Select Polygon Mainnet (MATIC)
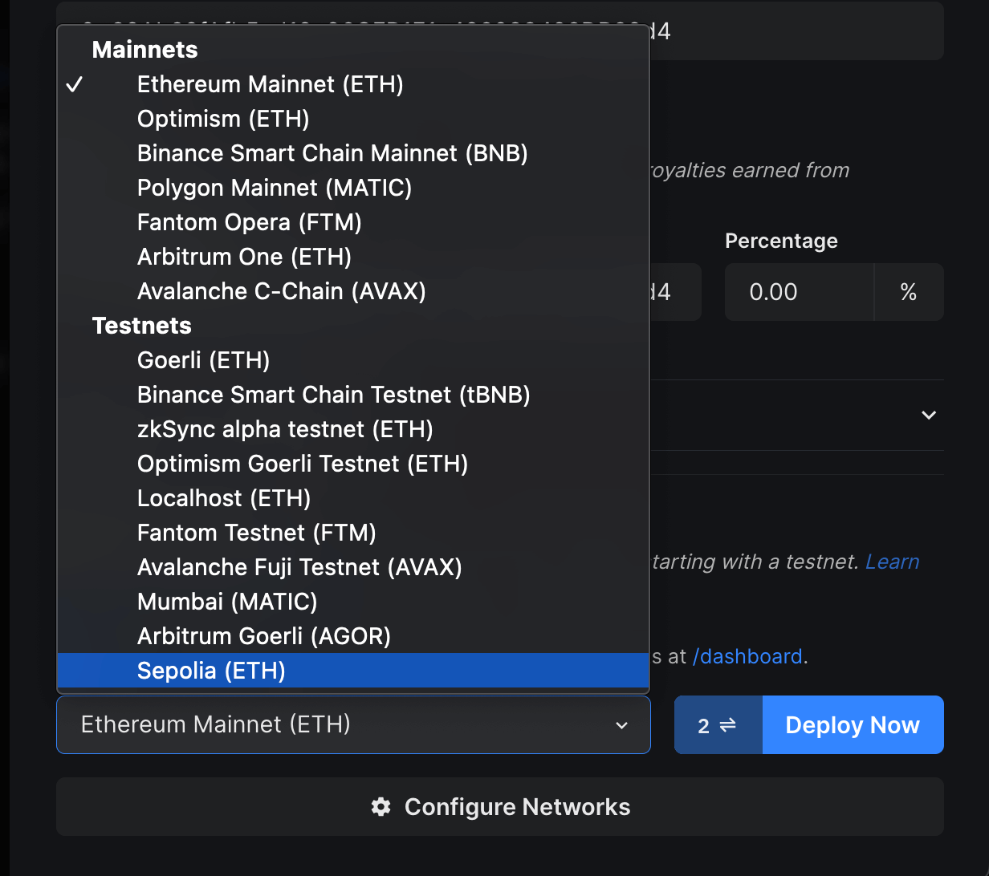The height and width of the screenshot is (876, 989). (x=274, y=187)
